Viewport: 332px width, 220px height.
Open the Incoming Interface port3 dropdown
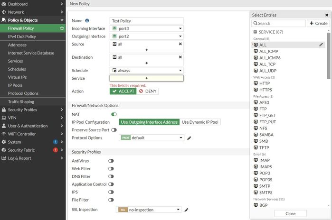[146, 28]
